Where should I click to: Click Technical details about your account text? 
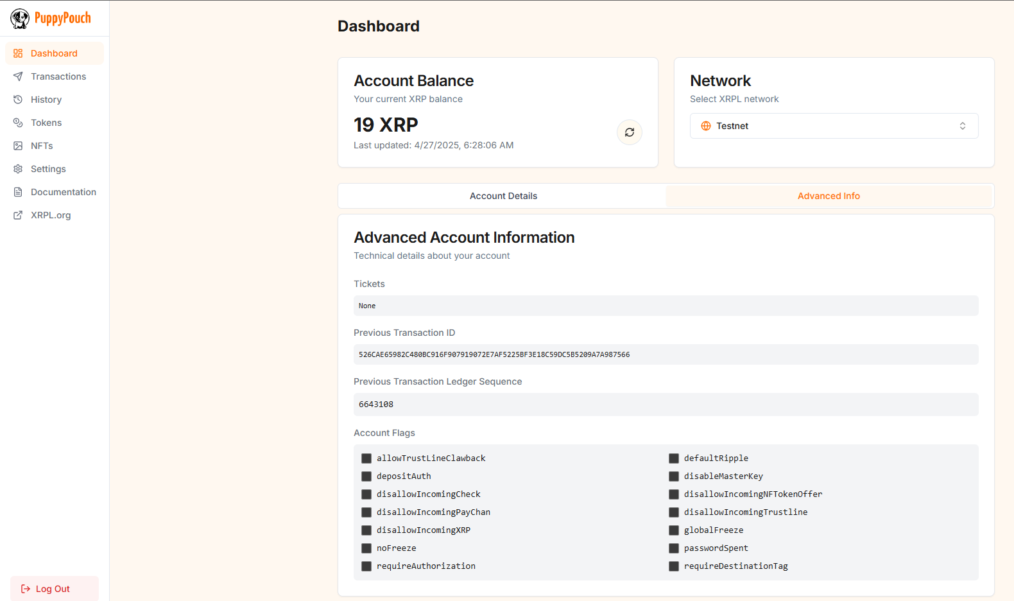pos(432,256)
